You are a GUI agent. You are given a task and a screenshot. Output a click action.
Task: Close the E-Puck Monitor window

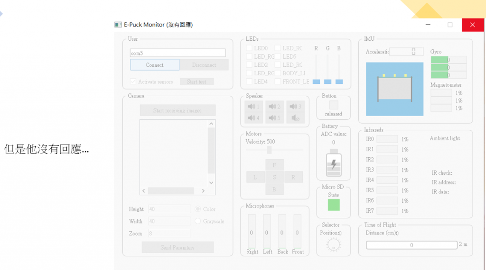coord(472,25)
